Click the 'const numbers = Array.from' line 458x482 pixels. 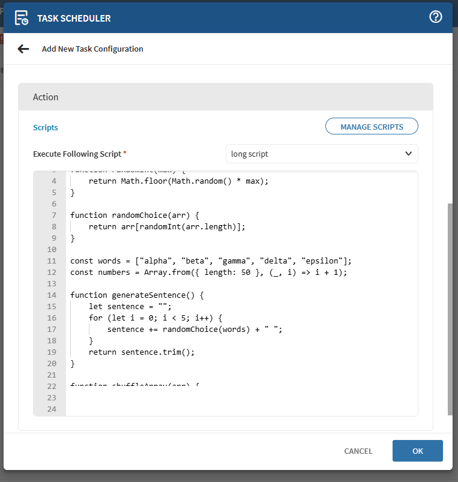(208, 273)
